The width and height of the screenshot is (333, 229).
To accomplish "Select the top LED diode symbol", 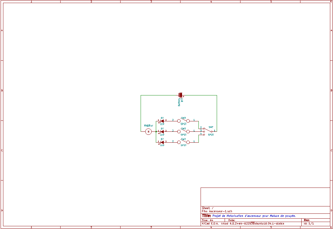I will 162,121.
